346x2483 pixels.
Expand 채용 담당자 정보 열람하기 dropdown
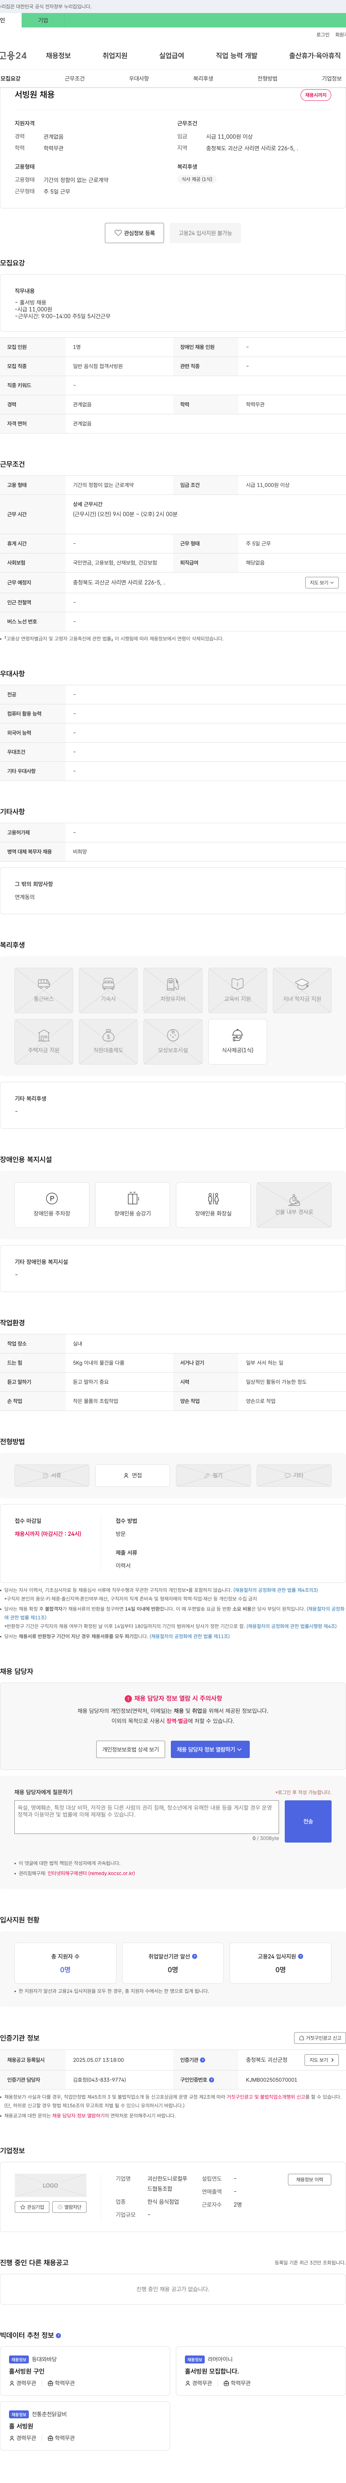pyautogui.click(x=210, y=1749)
